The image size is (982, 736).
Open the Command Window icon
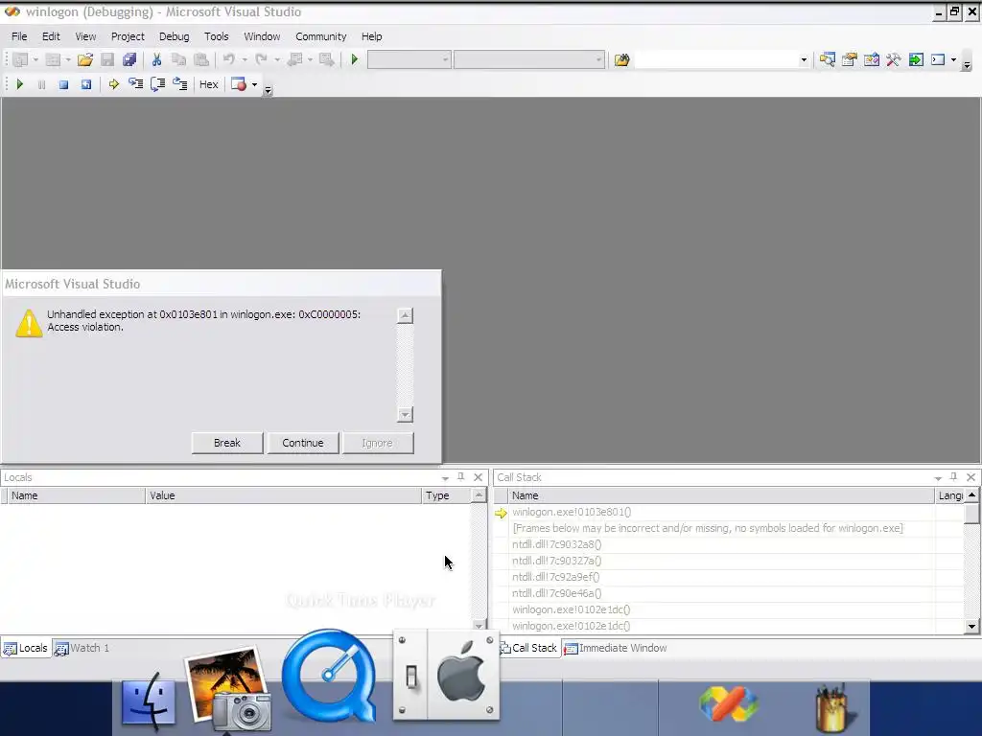click(938, 60)
